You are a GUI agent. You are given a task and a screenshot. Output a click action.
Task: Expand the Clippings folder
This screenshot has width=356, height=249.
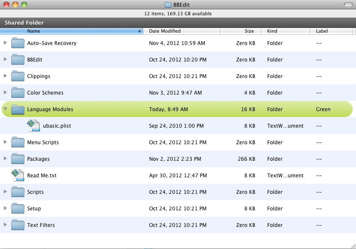click(5, 76)
